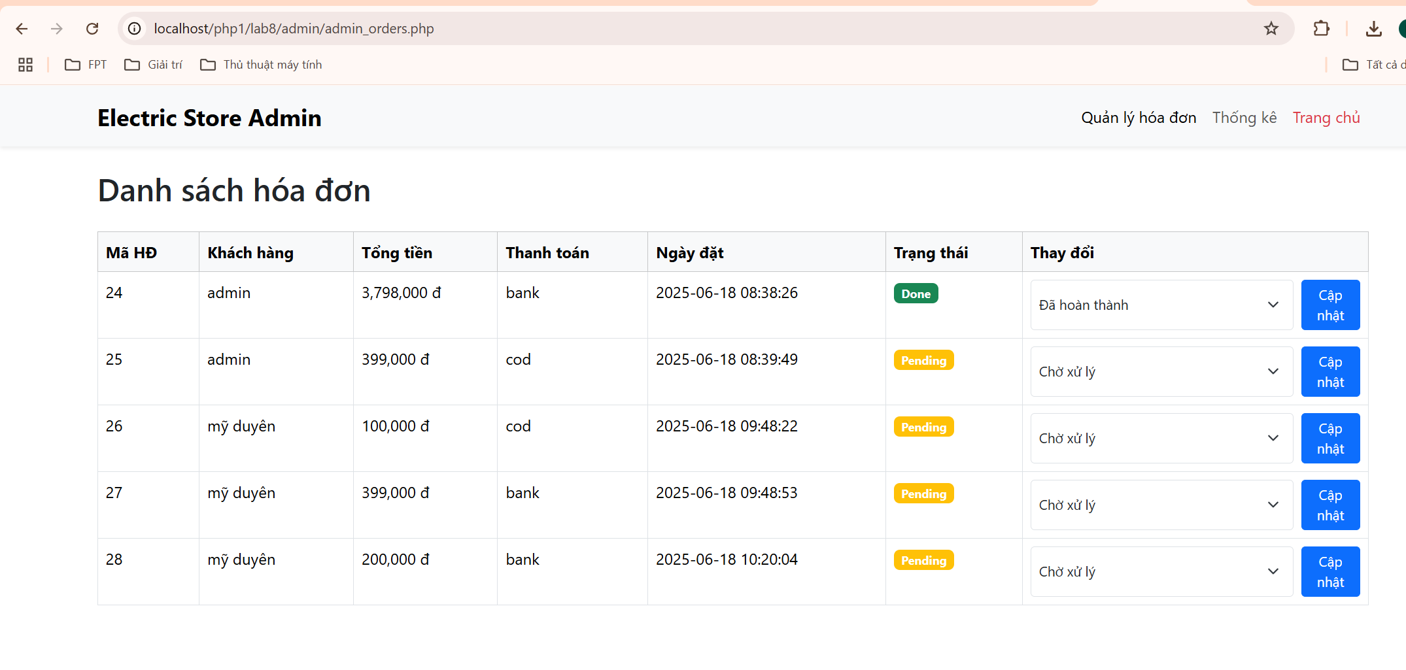Go to the Thống kê page
Viewport: 1406px width, 670px height.
click(x=1244, y=118)
